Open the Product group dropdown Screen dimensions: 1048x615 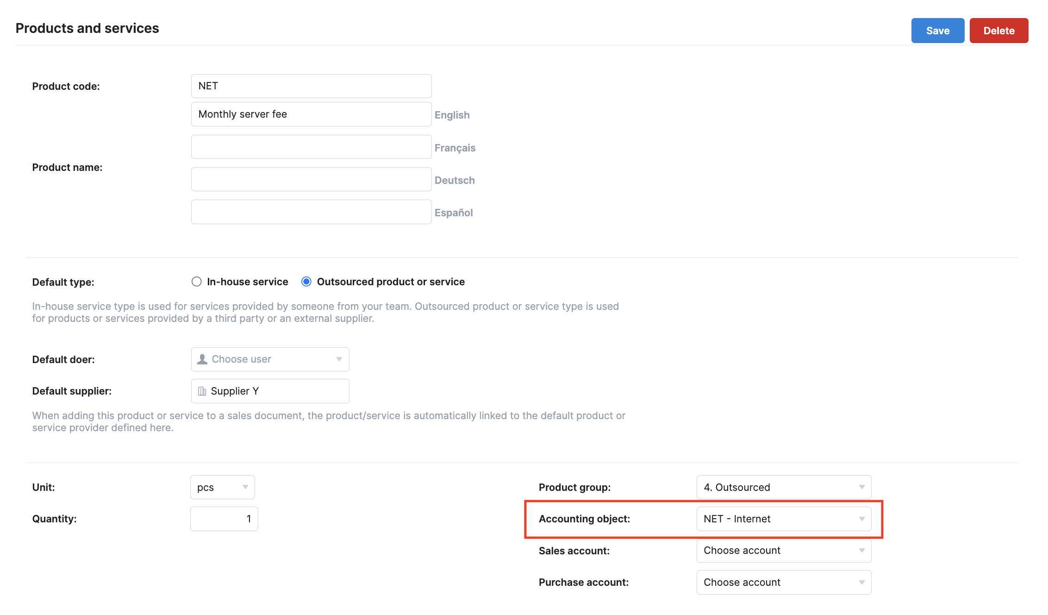[x=784, y=487]
